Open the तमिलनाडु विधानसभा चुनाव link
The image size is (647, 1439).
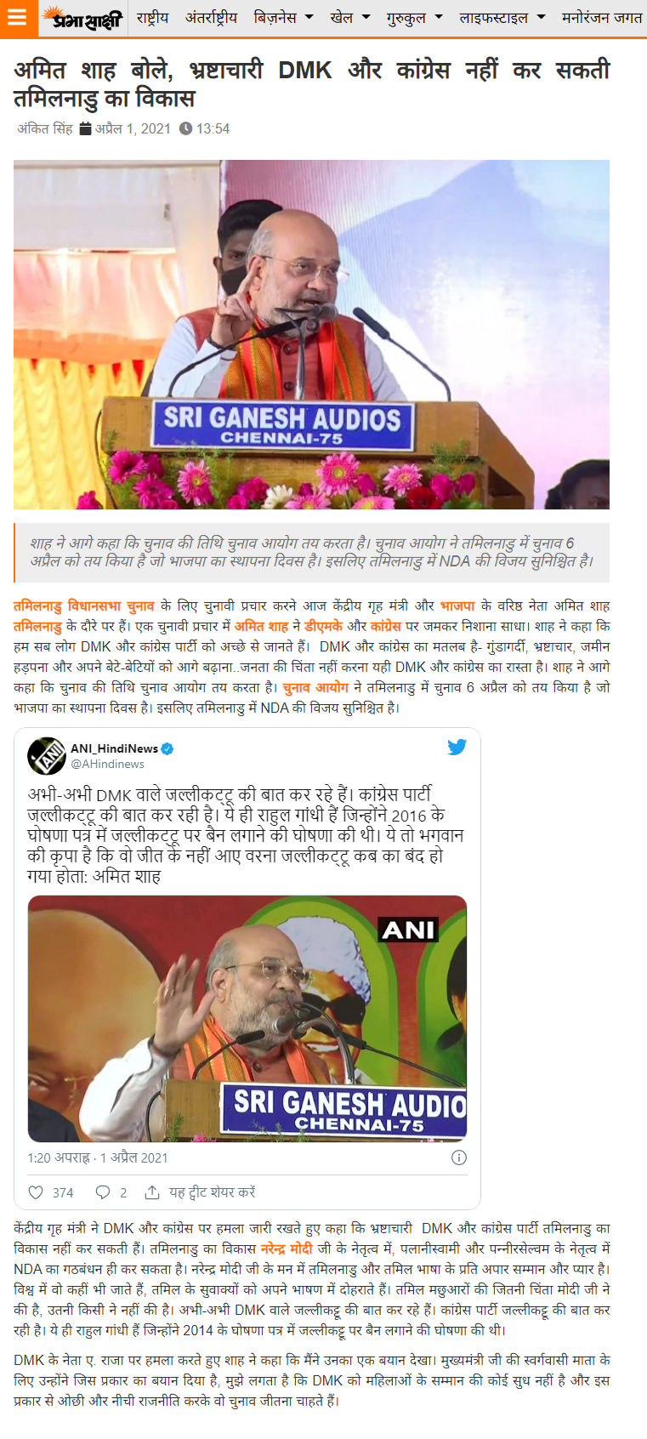(x=83, y=606)
